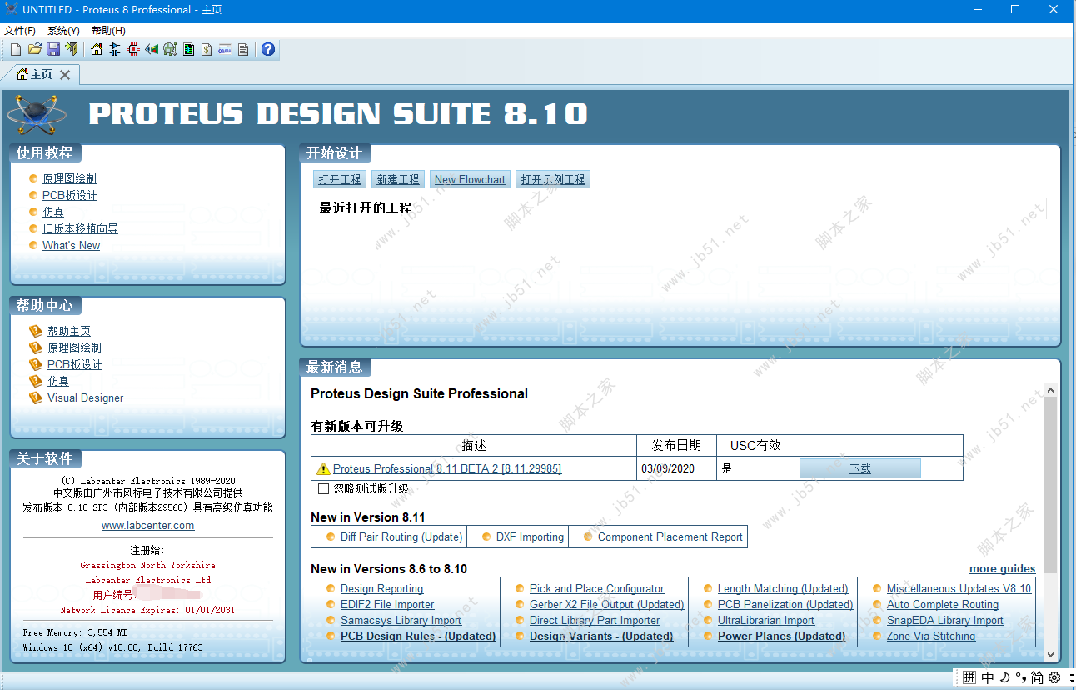1076x690 pixels.
Task: Click the up arrow on the news scrollbar
Action: pyautogui.click(x=1050, y=388)
